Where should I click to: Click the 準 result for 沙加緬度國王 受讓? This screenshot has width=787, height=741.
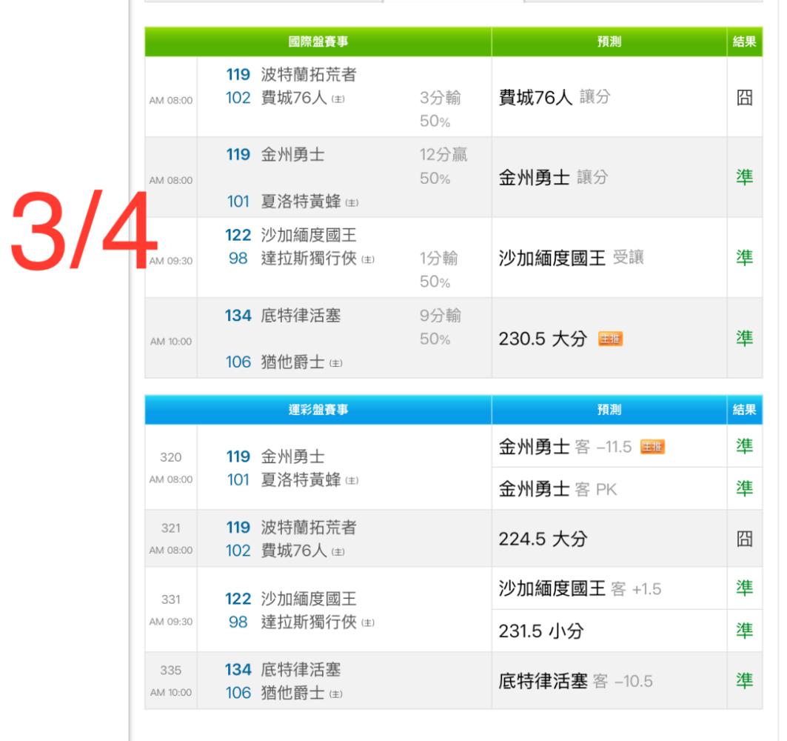click(744, 258)
